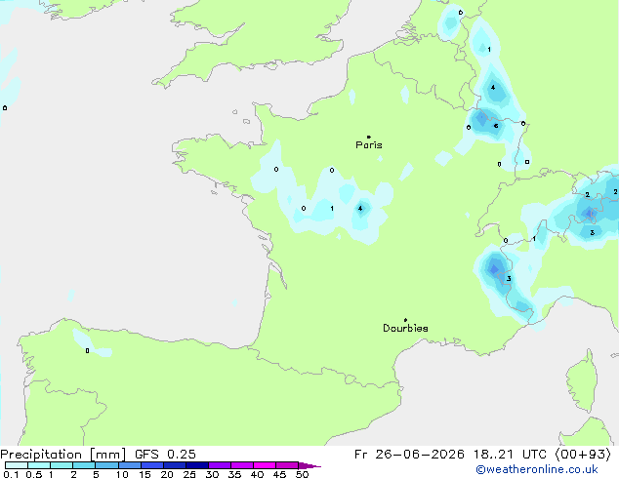Select the 0.1–0.5 mm legend swatch
The image size is (619, 478).
[x=17, y=465]
